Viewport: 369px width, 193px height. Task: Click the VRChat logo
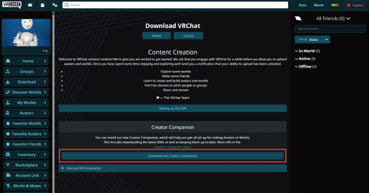click(12, 5)
